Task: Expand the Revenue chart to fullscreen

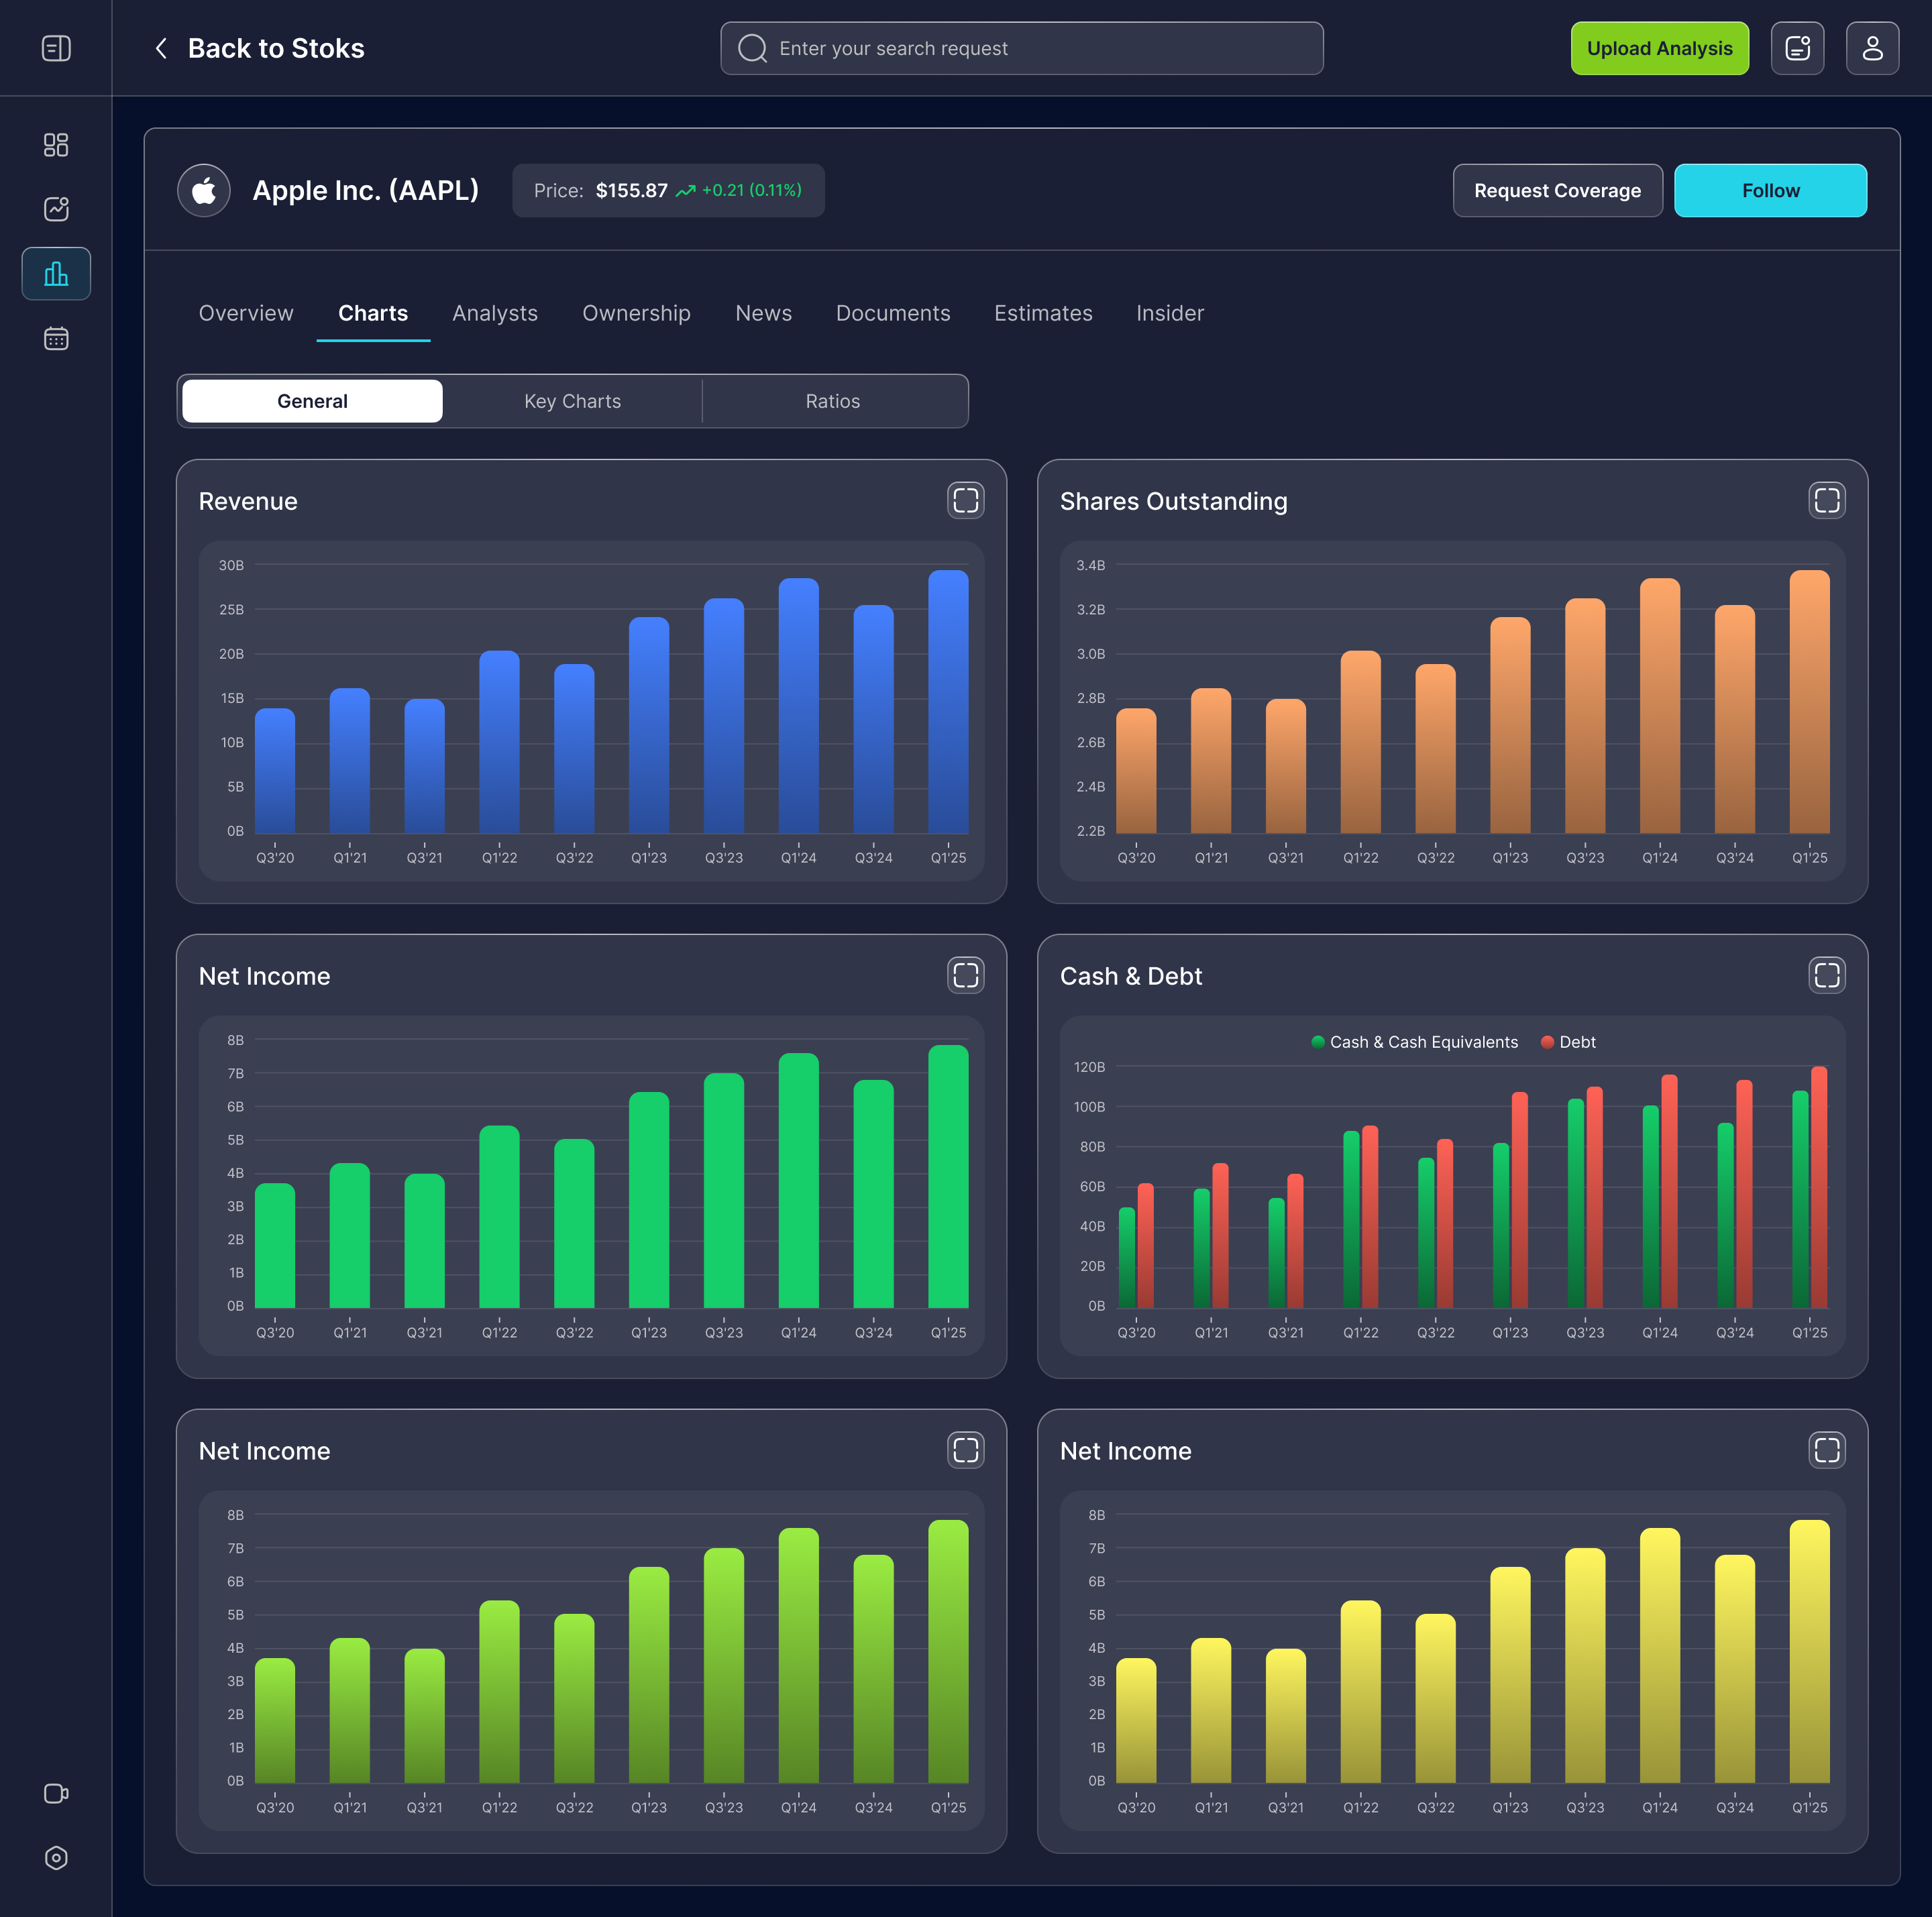Action: pyautogui.click(x=965, y=500)
